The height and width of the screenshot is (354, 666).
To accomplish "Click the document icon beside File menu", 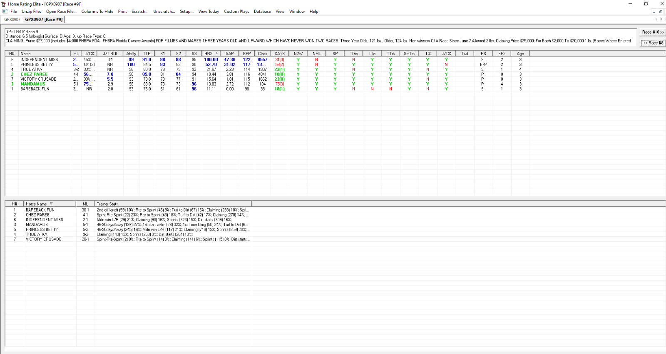I will [x=5, y=12].
